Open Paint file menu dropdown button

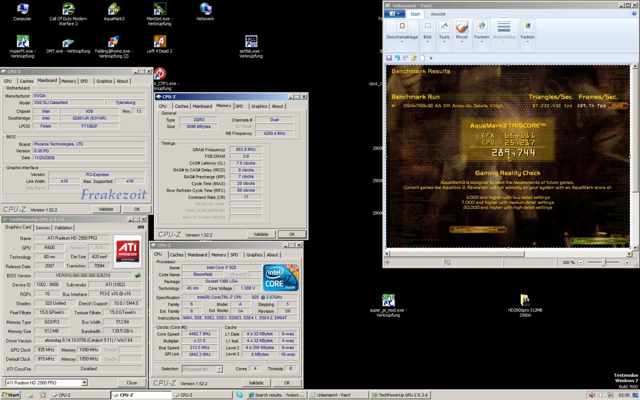pos(394,14)
